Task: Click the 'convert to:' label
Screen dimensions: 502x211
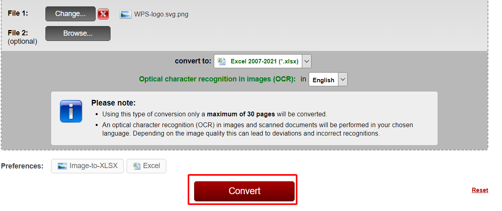Action: (193, 61)
